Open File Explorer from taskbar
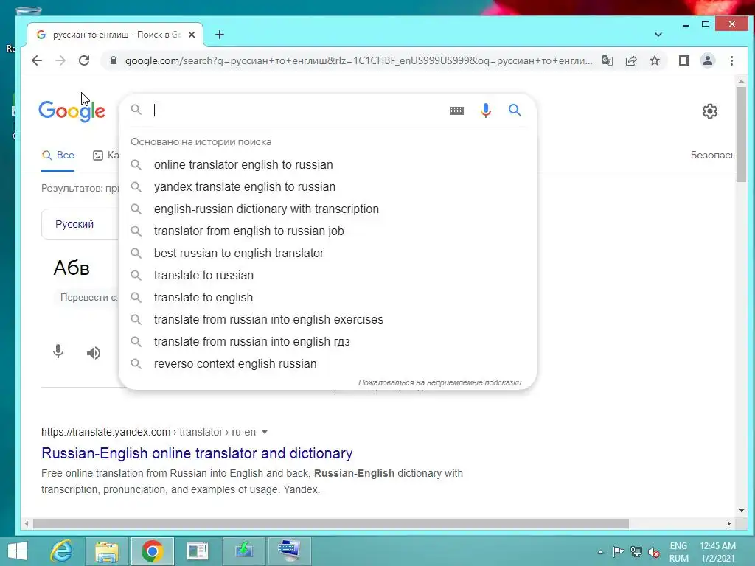 pos(107,551)
